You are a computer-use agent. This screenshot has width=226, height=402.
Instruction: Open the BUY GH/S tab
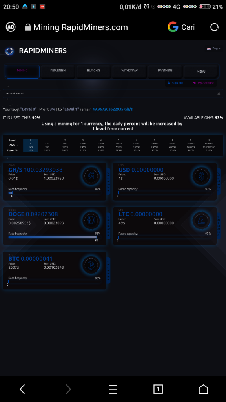(x=93, y=71)
